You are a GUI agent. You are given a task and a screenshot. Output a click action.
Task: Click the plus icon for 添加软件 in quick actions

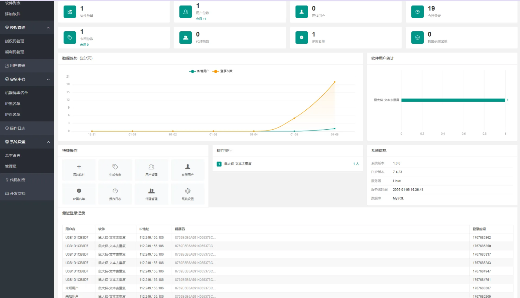point(79,167)
